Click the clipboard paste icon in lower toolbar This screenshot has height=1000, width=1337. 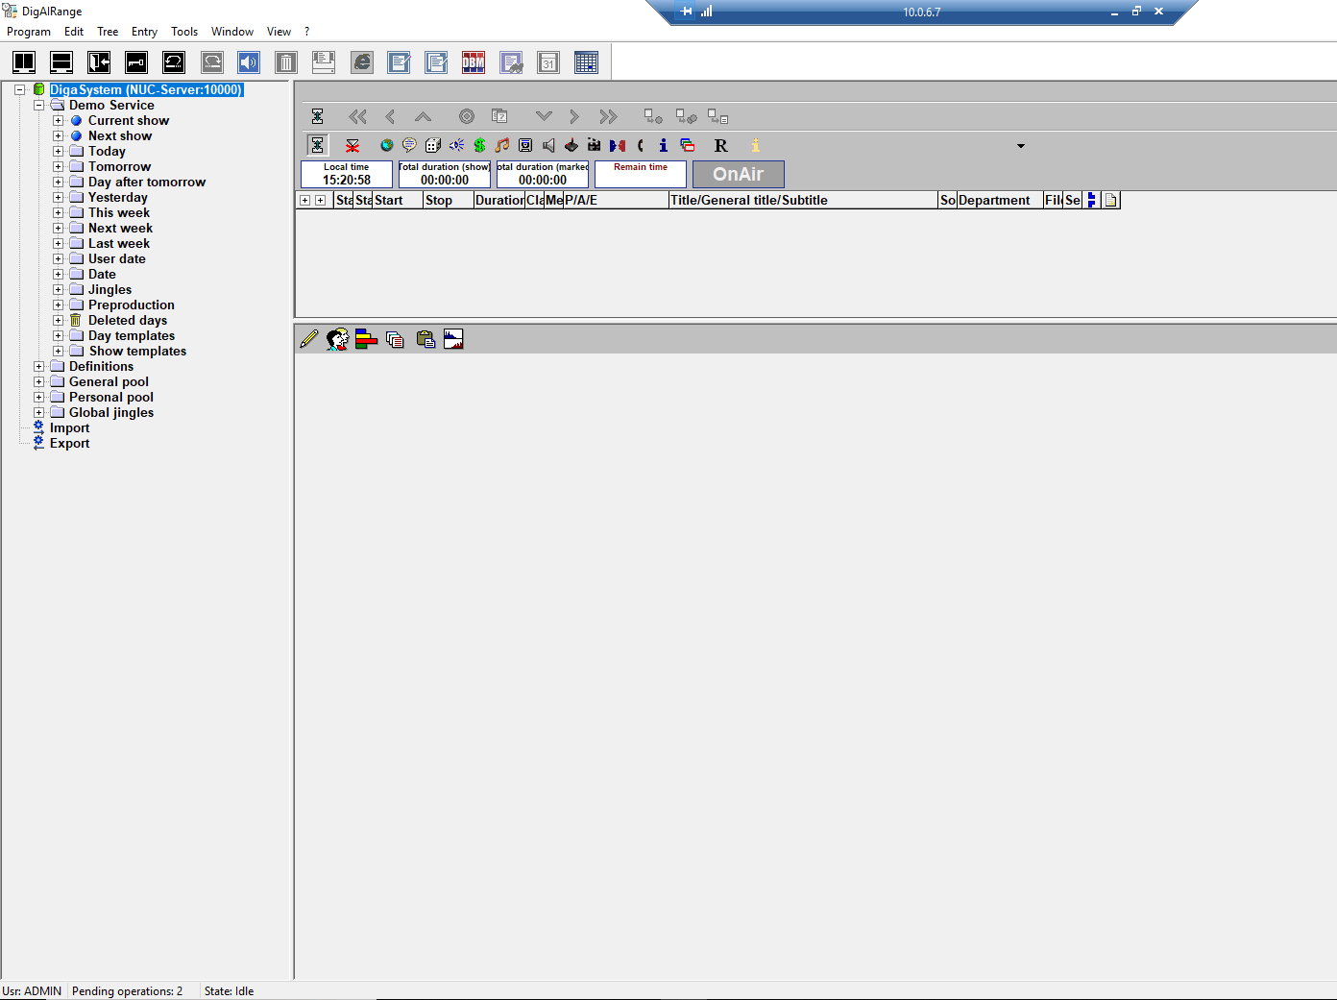click(425, 339)
